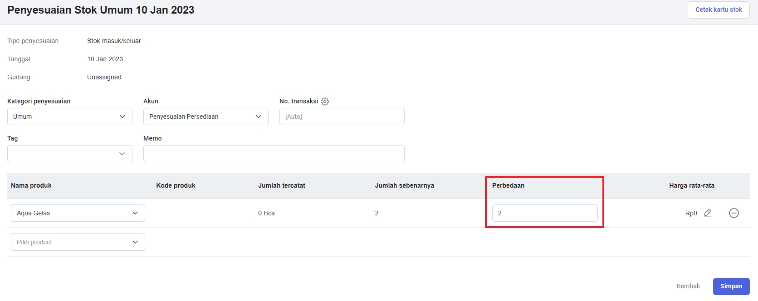This screenshot has width=758, height=301.
Task: Click the Kode produk column header
Action: 176,185
